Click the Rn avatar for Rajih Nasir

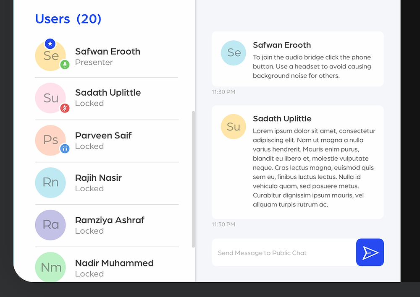click(x=50, y=182)
